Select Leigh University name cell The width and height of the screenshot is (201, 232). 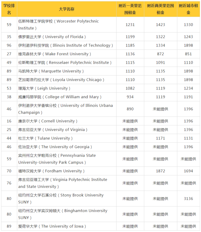click(67, 88)
